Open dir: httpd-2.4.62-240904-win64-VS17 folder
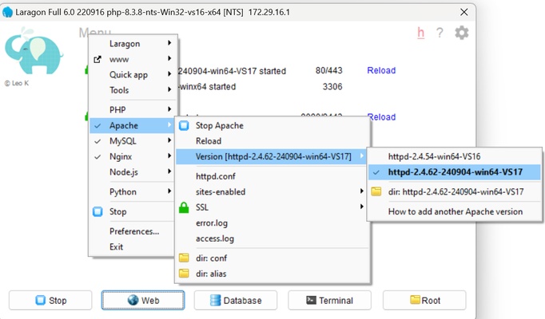Image resolution: width=545 pixels, height=319 pixels. tap(455, 191)
